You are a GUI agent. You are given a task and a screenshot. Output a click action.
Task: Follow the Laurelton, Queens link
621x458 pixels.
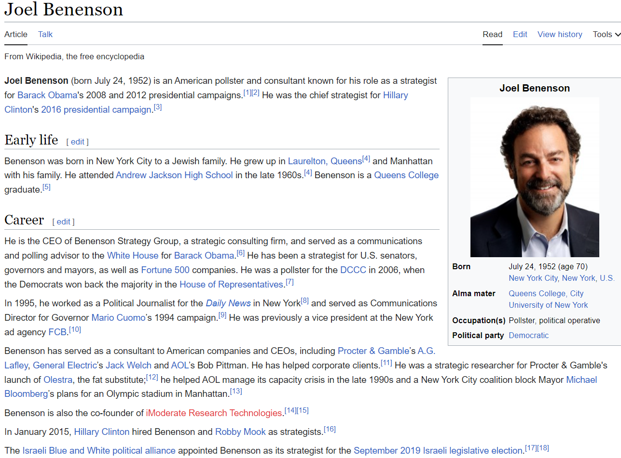[325, 161]
